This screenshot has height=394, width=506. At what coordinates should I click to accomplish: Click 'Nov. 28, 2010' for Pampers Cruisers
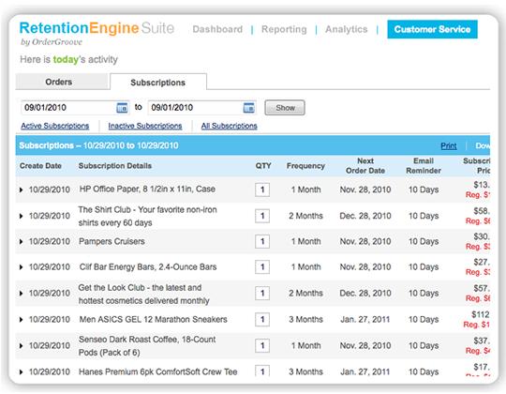[x=365, y=241]
